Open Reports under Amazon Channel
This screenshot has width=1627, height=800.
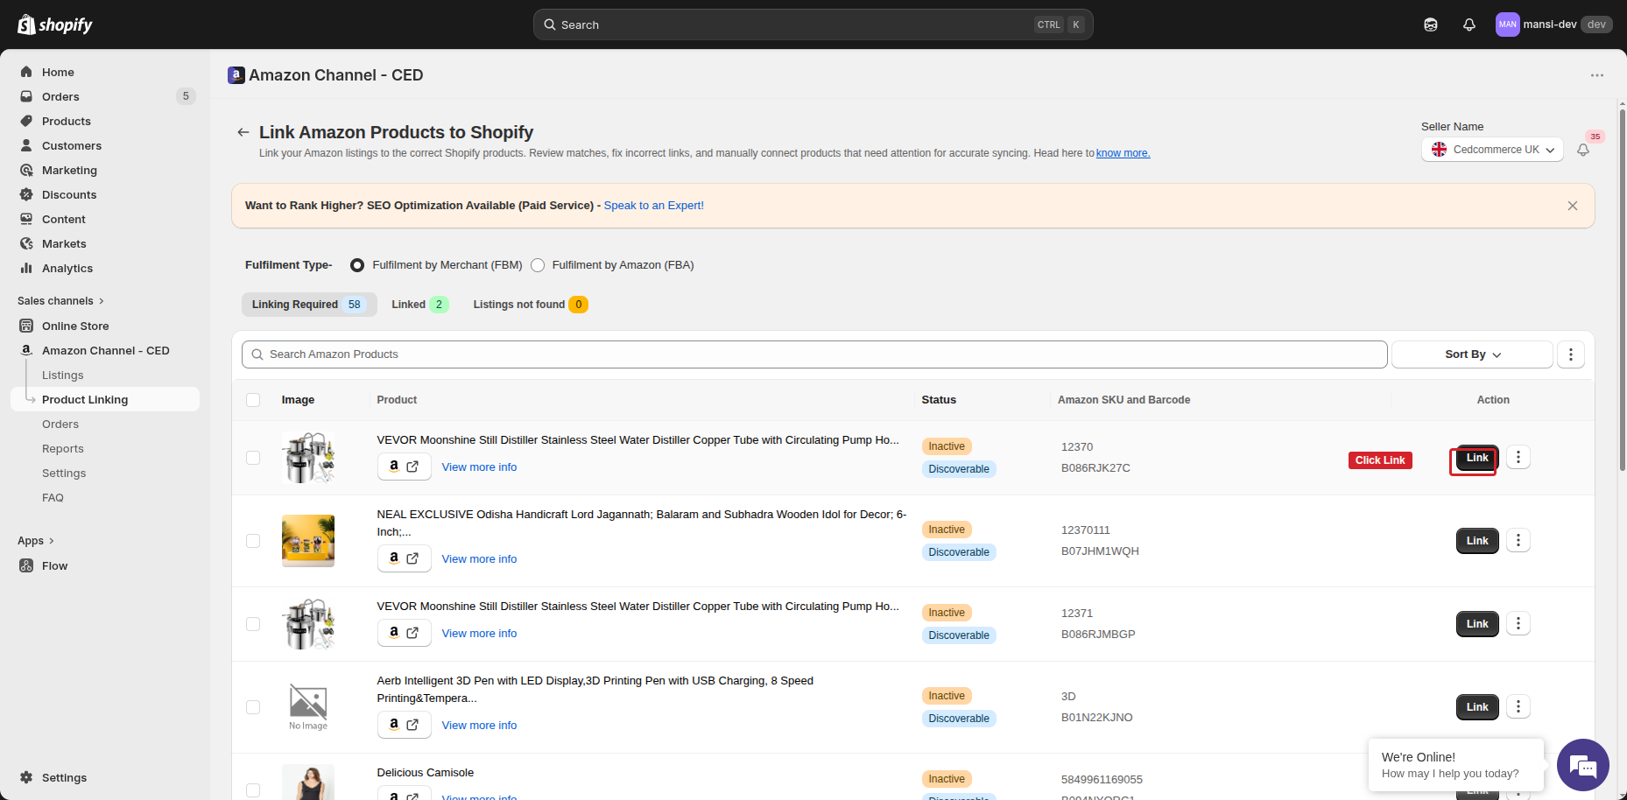pos(63,448)
